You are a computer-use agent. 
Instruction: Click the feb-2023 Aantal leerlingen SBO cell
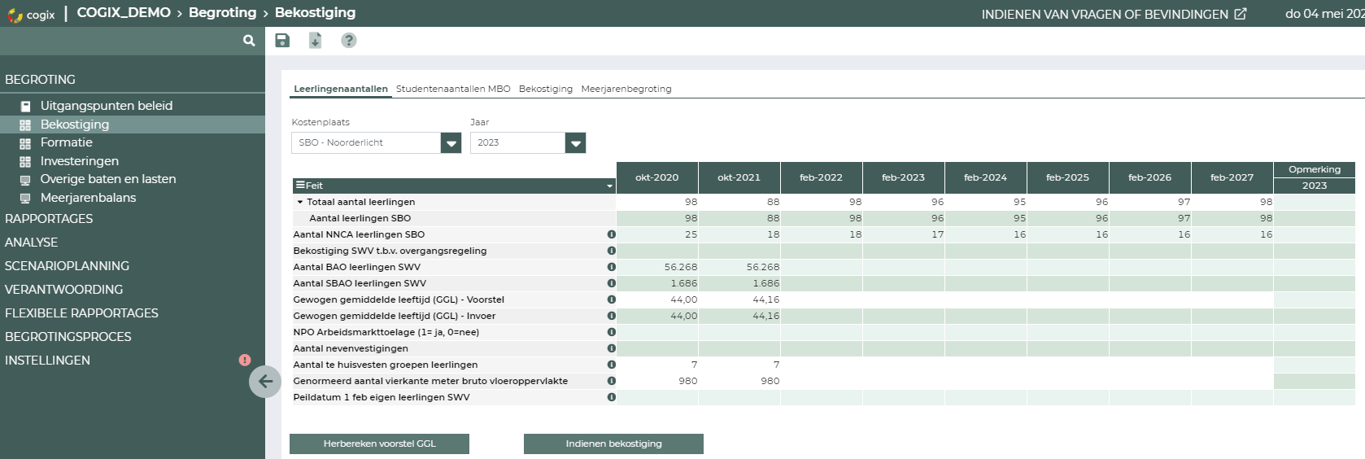pos(903,218)
